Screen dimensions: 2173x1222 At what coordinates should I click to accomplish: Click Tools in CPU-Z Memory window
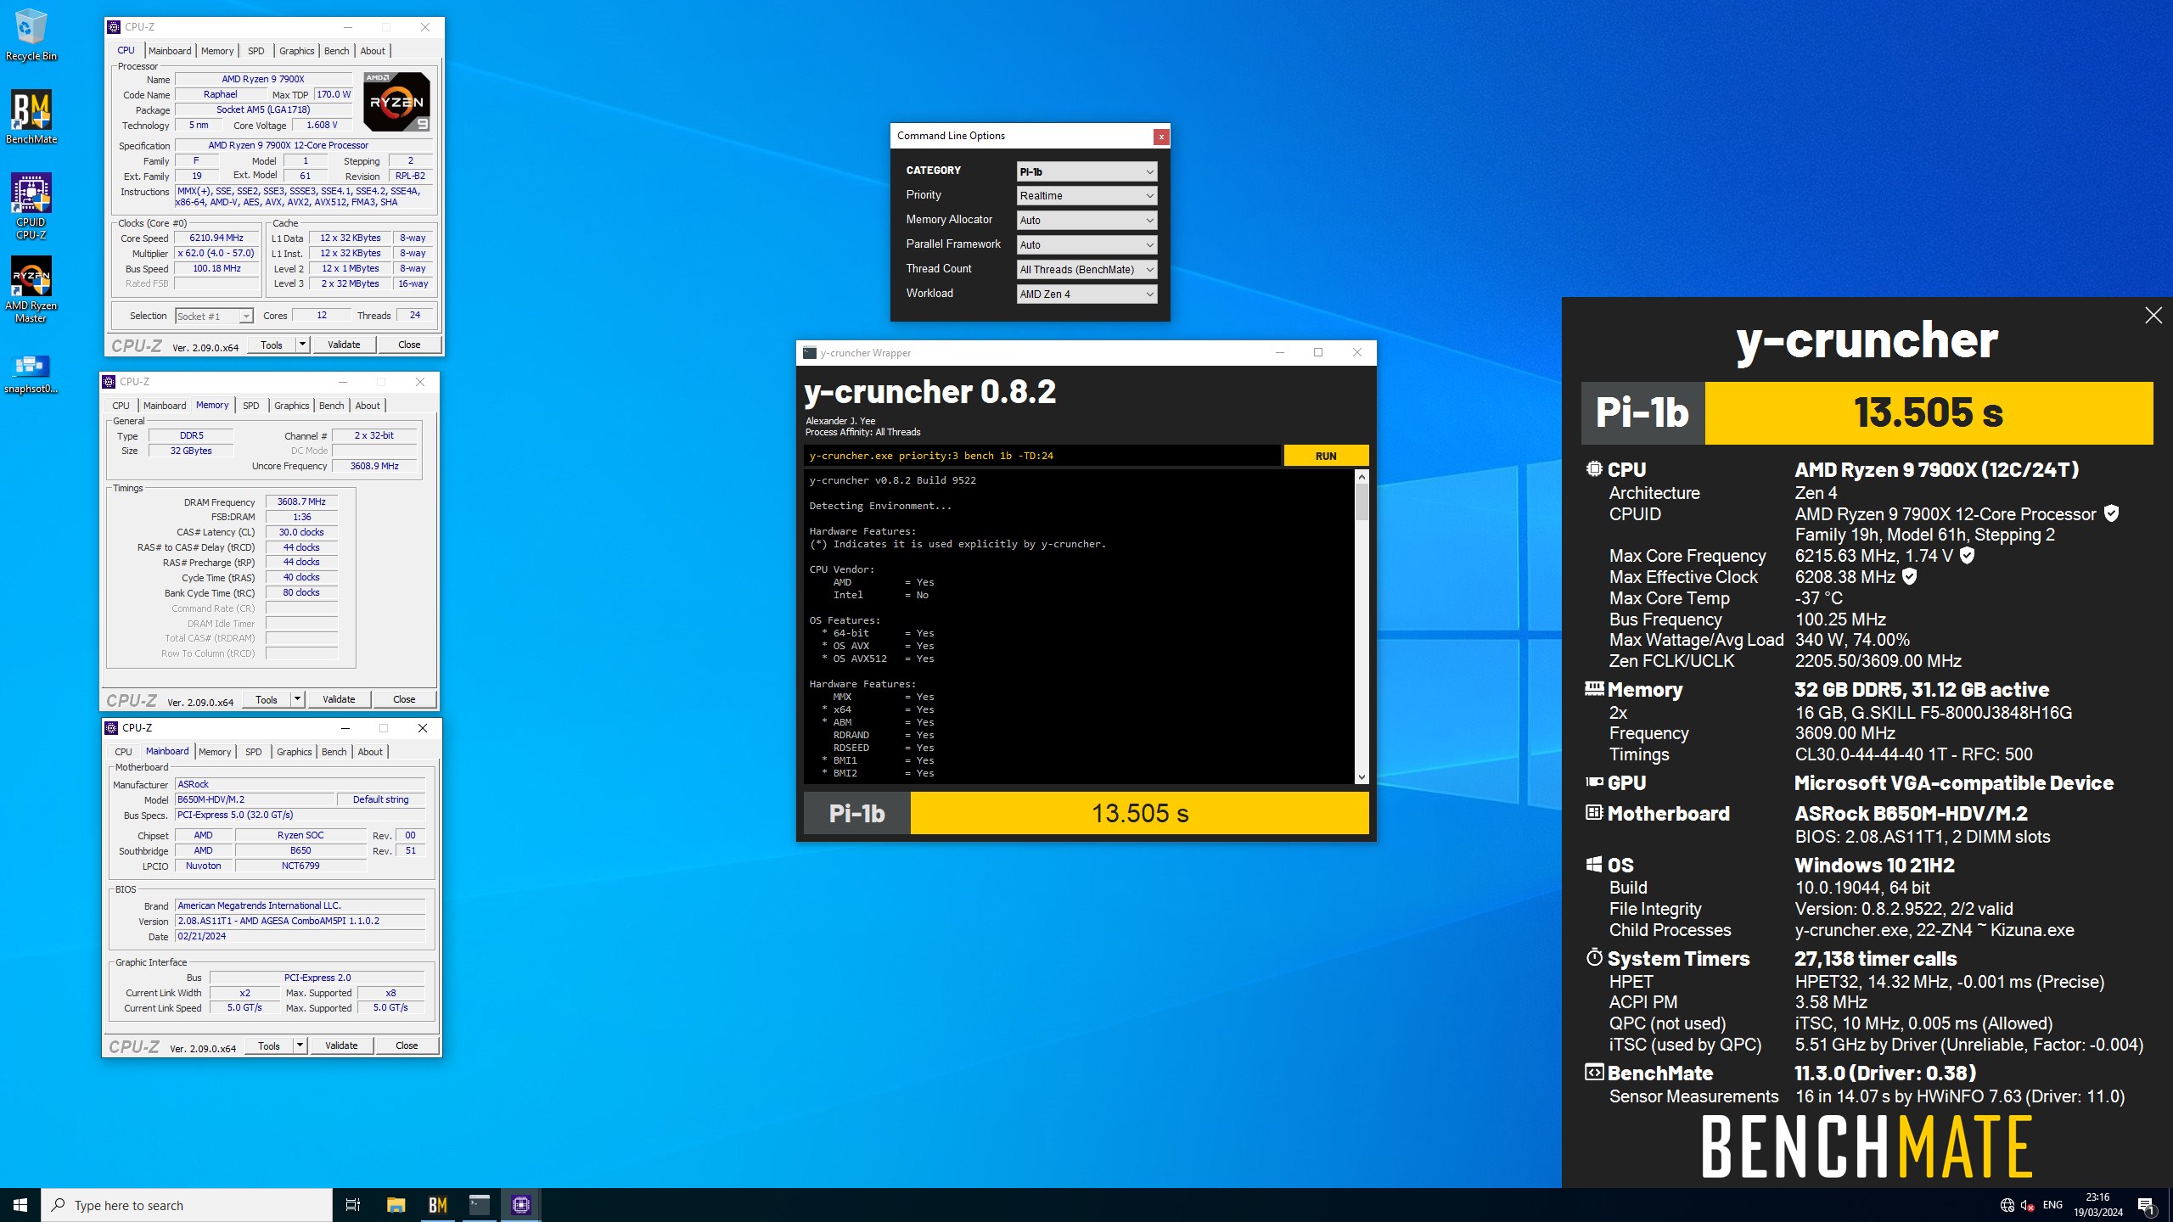click(267, 699)
